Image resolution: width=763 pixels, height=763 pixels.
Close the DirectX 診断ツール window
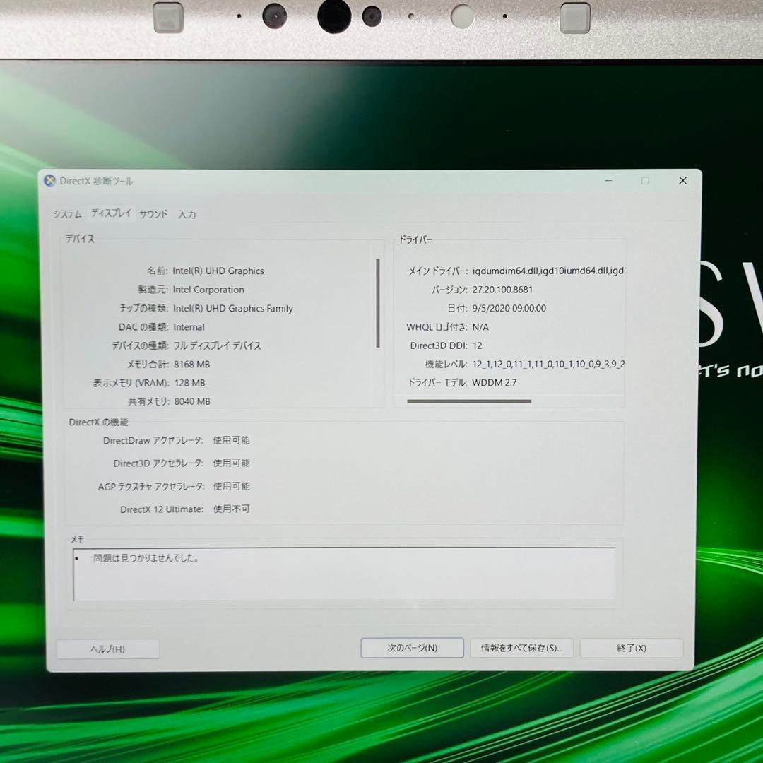(x=682, y=181)
